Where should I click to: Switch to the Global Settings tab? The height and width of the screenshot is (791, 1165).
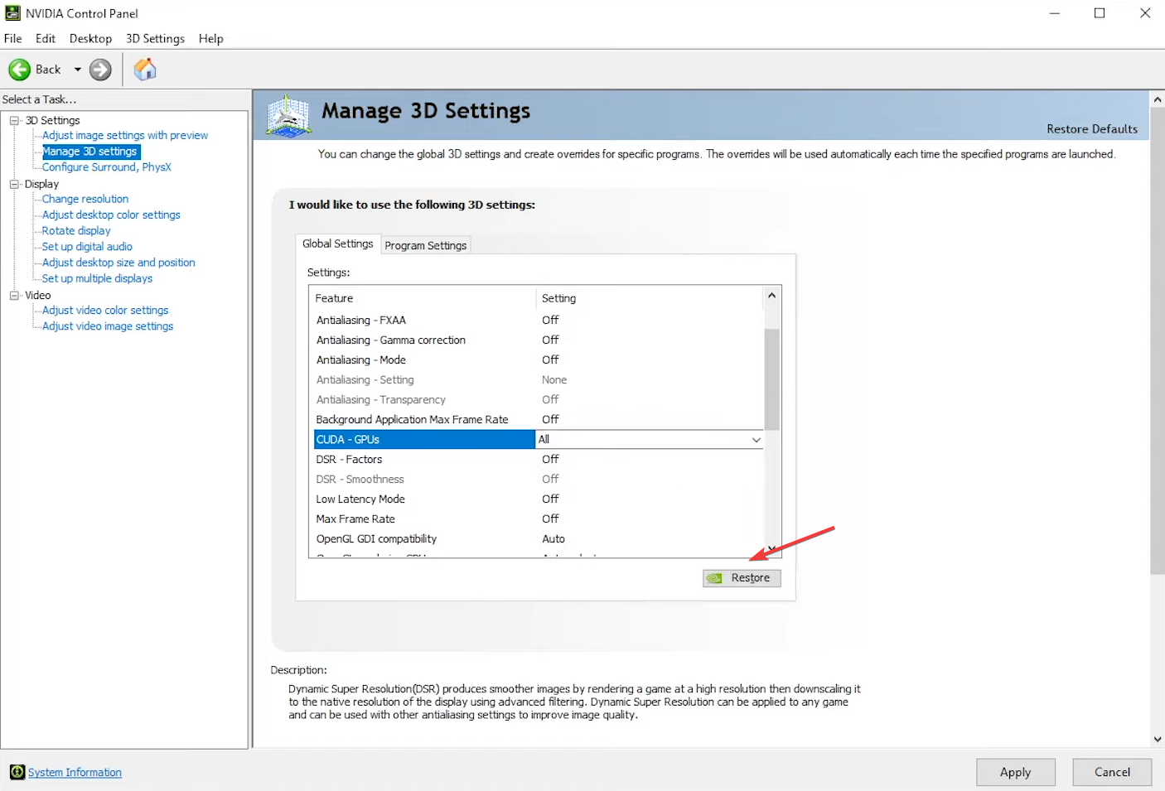(337, 244)
